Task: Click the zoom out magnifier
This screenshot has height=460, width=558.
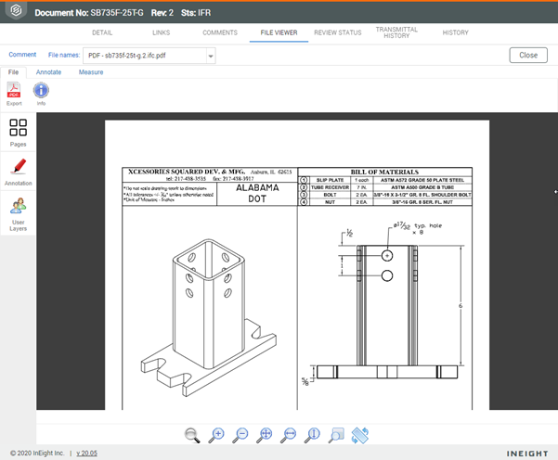Action: pyautogui.click(x=240, y=434)
